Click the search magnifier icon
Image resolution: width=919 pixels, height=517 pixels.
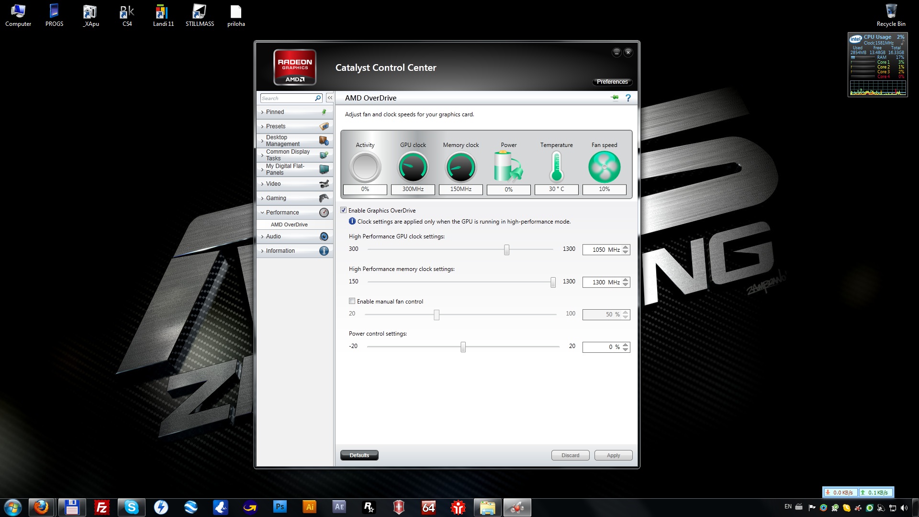[x=318, y=98]
